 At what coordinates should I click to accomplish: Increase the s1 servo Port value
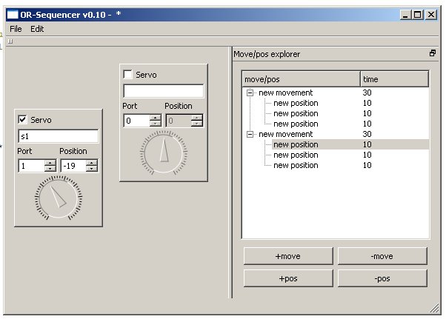pyautogui.click(x=50, y=163)
